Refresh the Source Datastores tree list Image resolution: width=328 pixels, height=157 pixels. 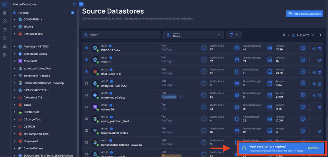pyautogui.click(x=74, y=4)
